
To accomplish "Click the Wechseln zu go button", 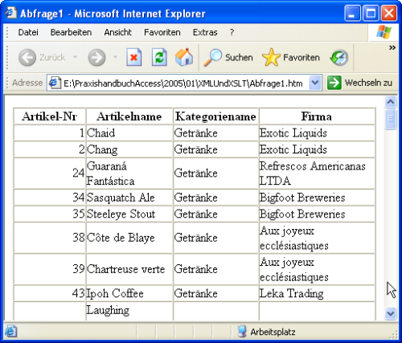I will click(359, 83).
